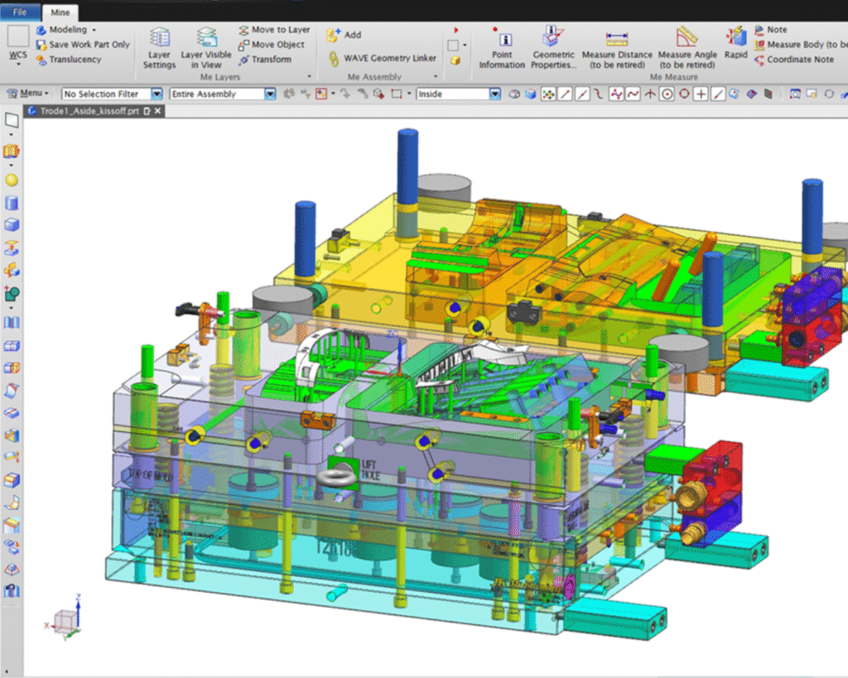The height and width of the screenshot is (678, 848).
Task: Select the yellow sphere tool in left sidebar
Action: point(12,180)
